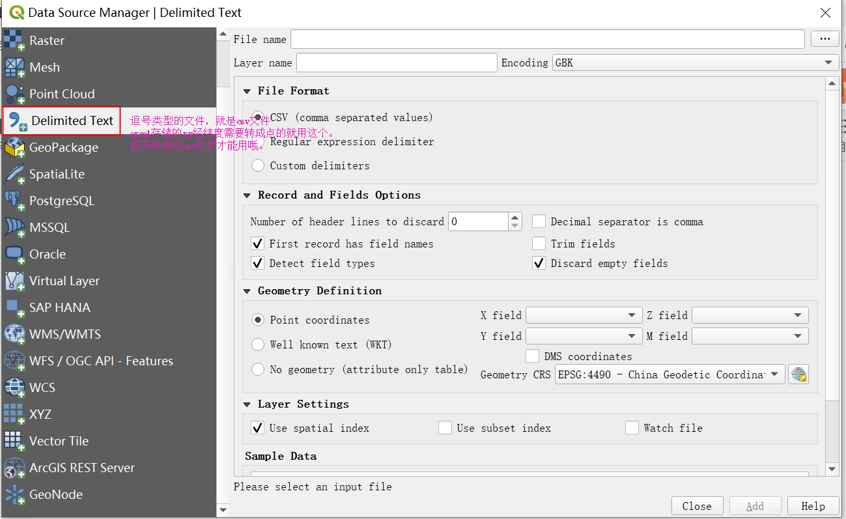Click the Point Cloud source icon
Image resolution: width=846 pixels, height=519 pixels.
click(x=14, y=94)
